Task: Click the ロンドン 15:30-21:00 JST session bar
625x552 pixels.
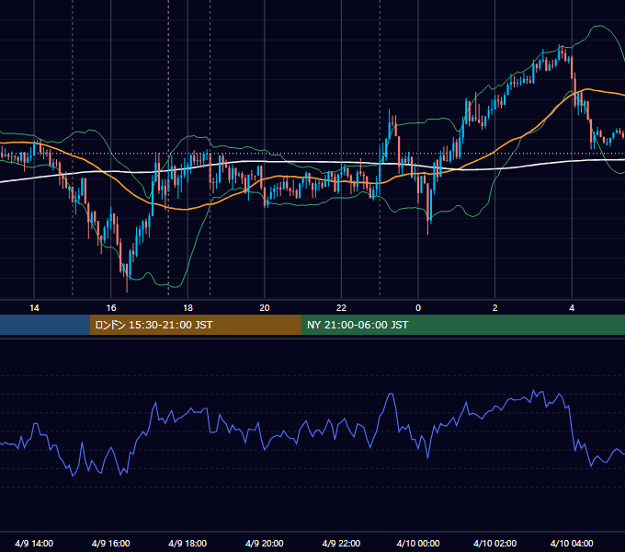Action: coord(195,325)
